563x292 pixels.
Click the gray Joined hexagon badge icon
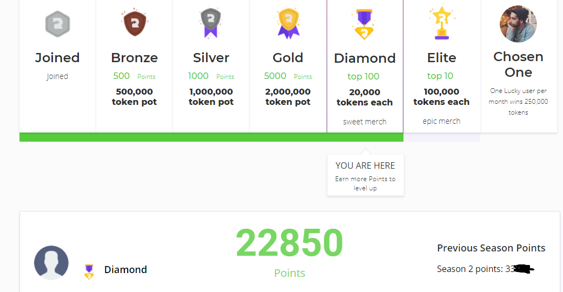[57, 24]
